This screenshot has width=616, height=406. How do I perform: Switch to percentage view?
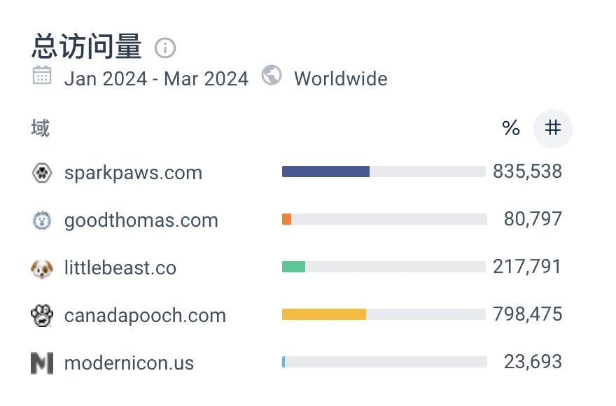pos(511,128)
